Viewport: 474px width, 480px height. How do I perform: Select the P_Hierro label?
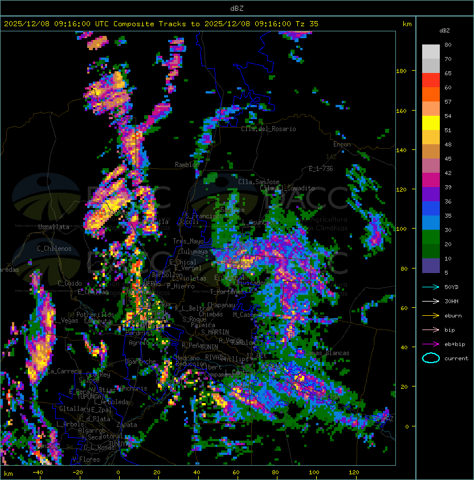click(x=181, y=286)
